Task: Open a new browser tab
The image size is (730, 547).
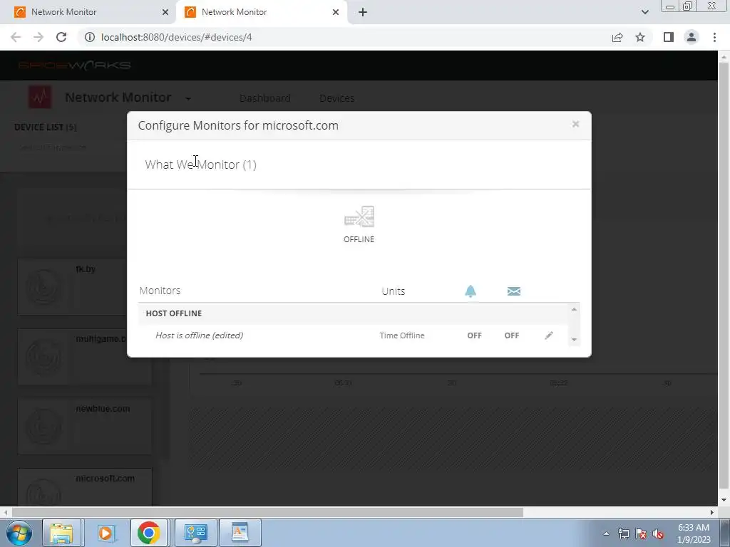Action: pos(363,12)
